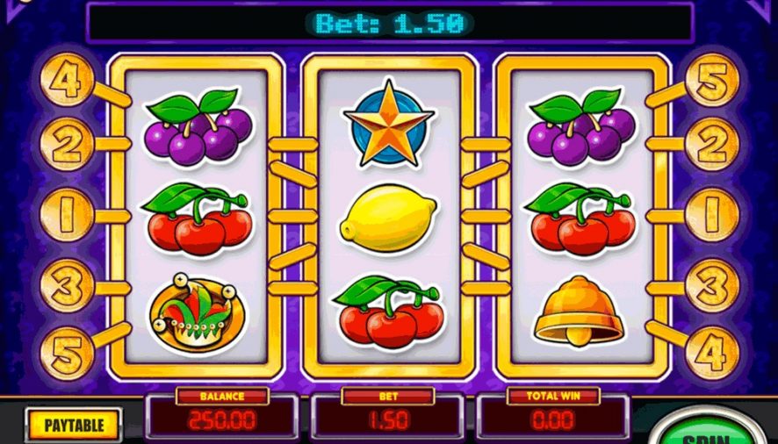Click the red cherries on left reel
Image resolution: width=778 pixels, height=444 pixels.
tap(197, 219)
